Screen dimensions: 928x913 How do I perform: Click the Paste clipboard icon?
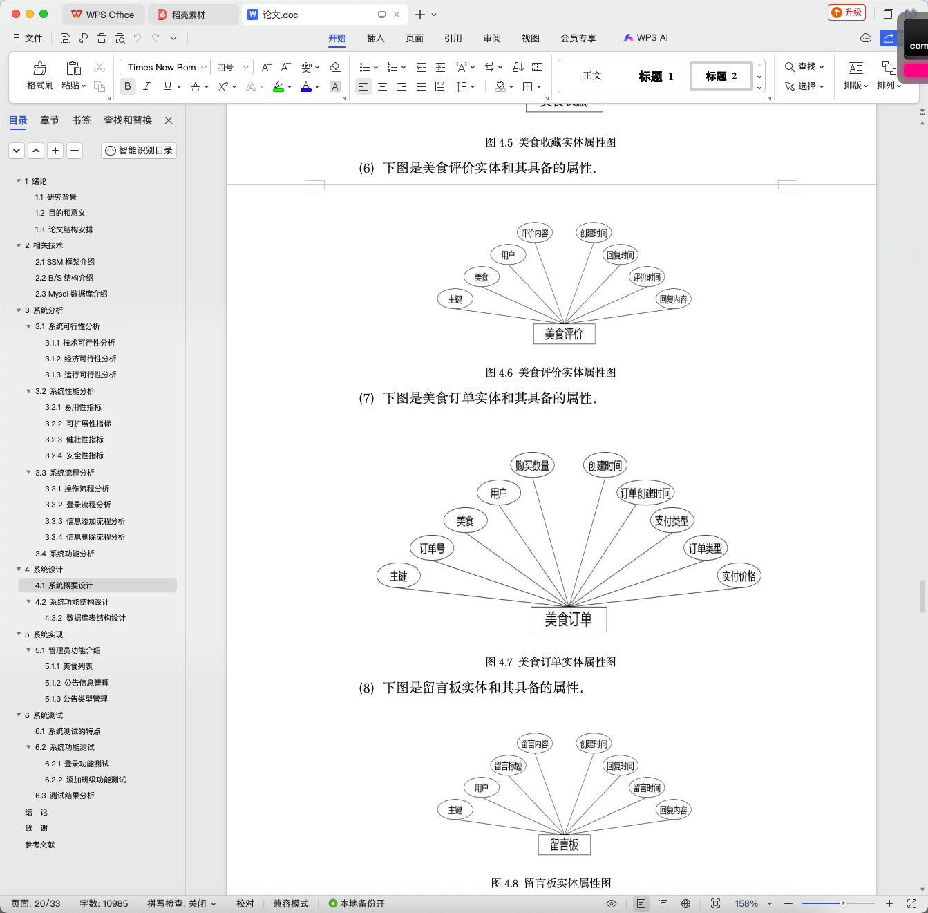point(73,67)
